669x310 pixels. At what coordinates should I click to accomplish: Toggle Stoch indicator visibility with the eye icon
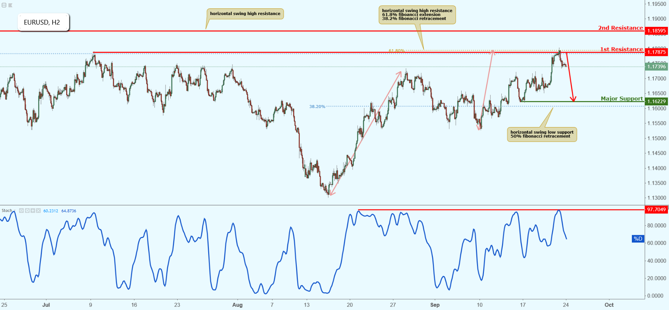(21, 211)
